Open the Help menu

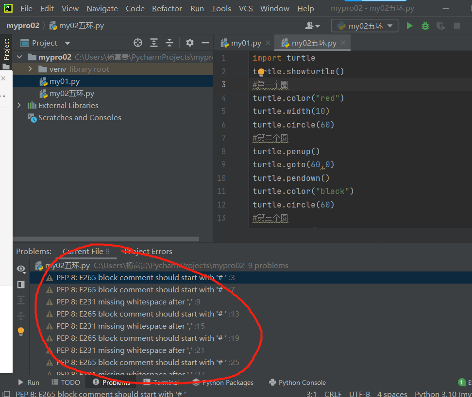[x=305, y=9]
